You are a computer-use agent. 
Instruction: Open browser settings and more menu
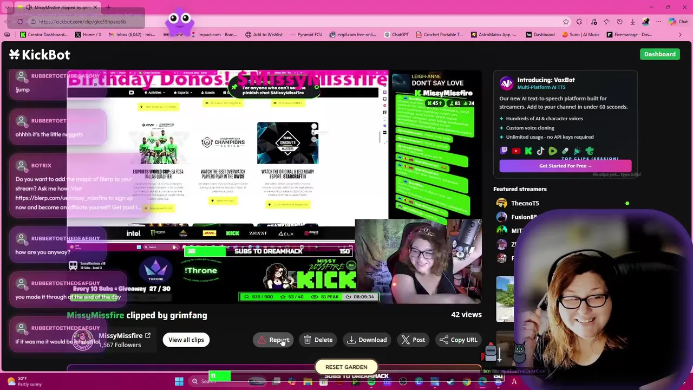(x=658, y=22)
